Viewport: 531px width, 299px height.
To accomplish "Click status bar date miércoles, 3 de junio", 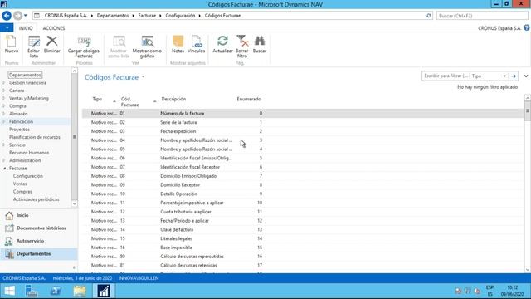I will (x=82, y=278).
